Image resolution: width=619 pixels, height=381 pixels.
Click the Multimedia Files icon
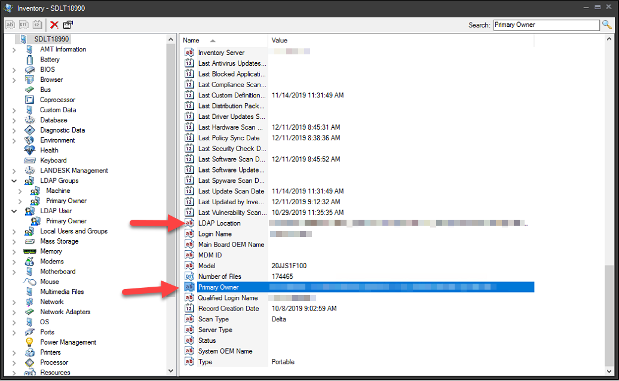[29, 292]
